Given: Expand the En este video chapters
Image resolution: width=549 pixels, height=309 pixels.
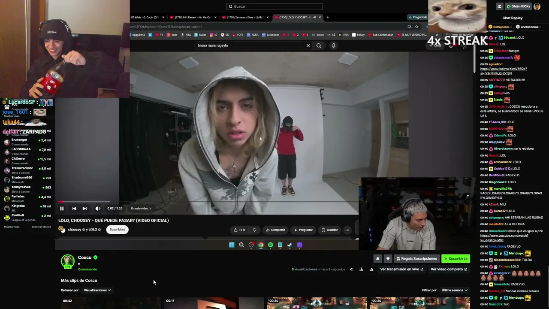Looking at the screenshot, I should tap(141, 209).
